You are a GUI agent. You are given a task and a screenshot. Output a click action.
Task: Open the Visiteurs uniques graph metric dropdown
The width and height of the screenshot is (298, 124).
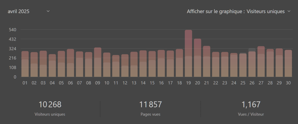[265, 11]
